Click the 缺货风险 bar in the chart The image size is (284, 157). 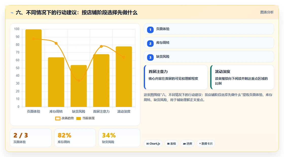[x=79, y=86]
